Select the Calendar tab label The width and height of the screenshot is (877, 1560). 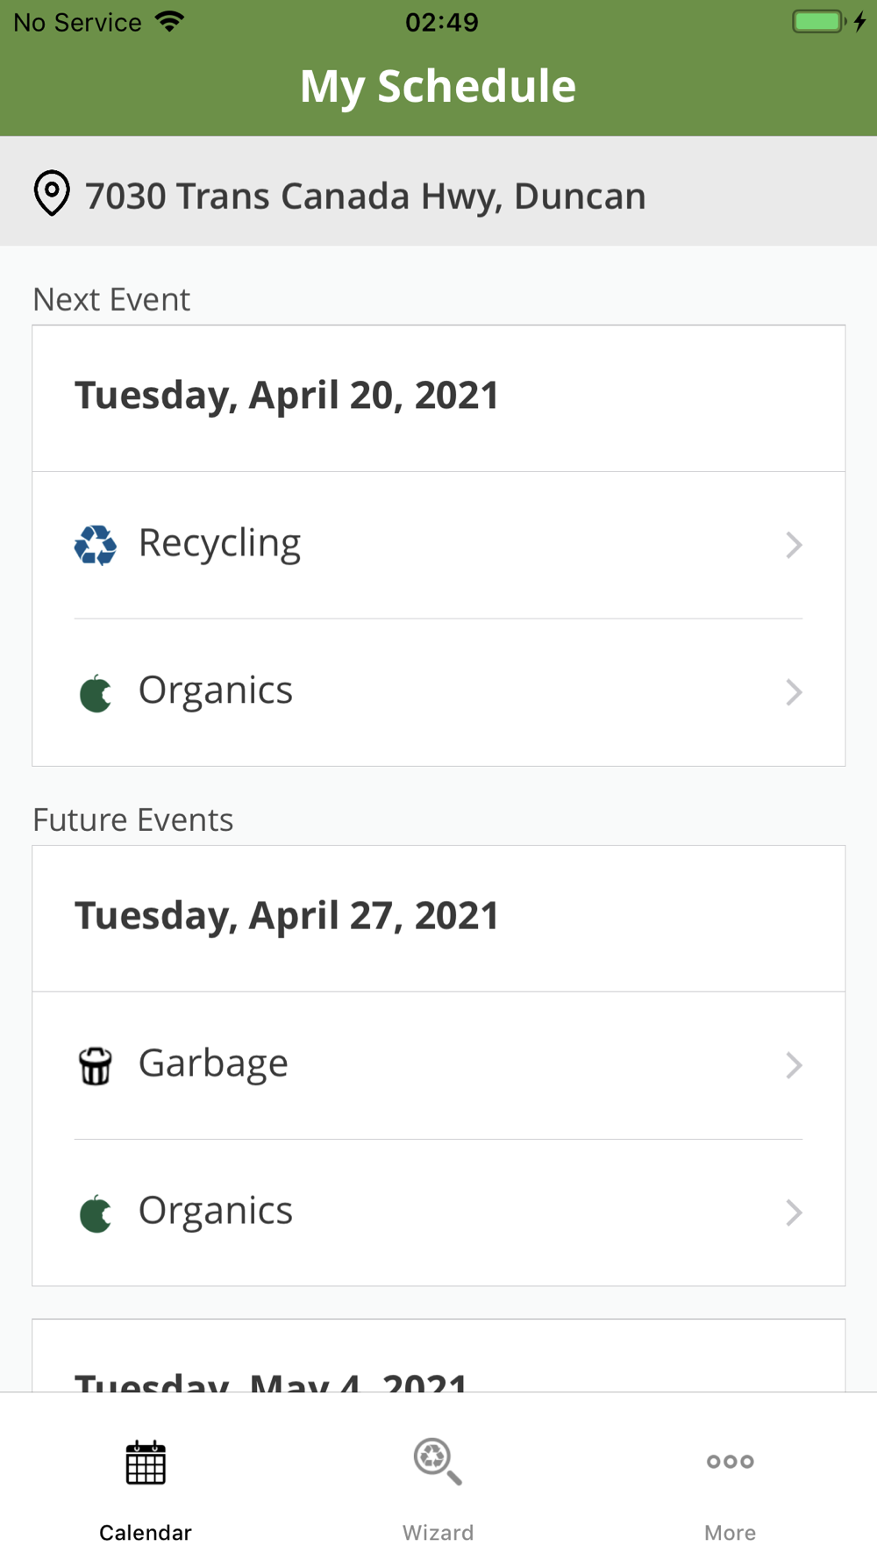146,1532
